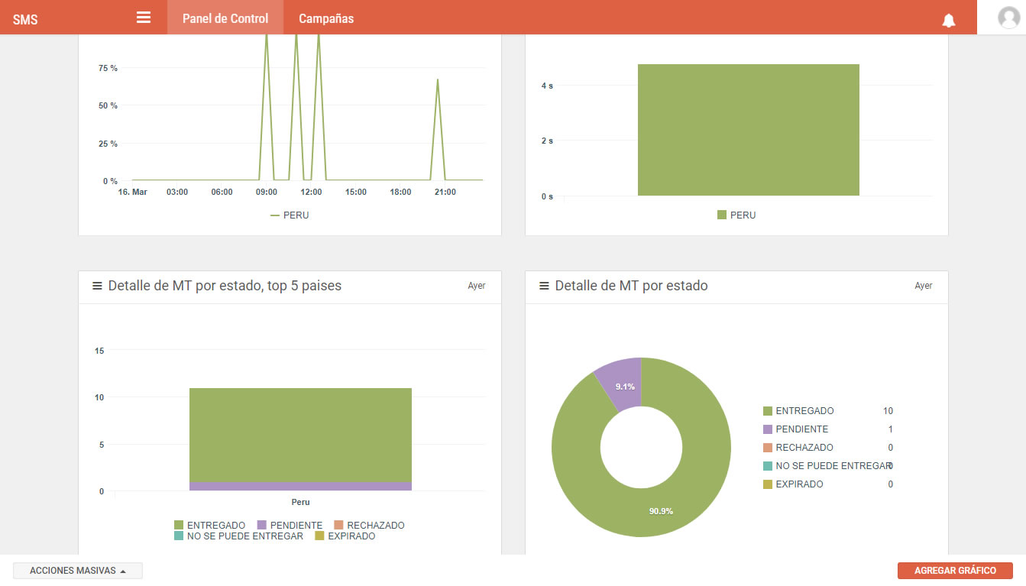Expand the Acciones Masivas dropdown

(x=78, y=571)
